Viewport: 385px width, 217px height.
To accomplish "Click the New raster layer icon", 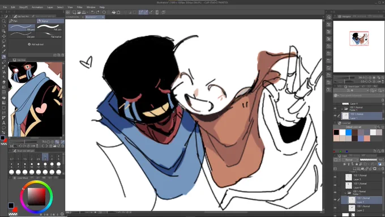I will pyautogui.click(x=355, y=169).
